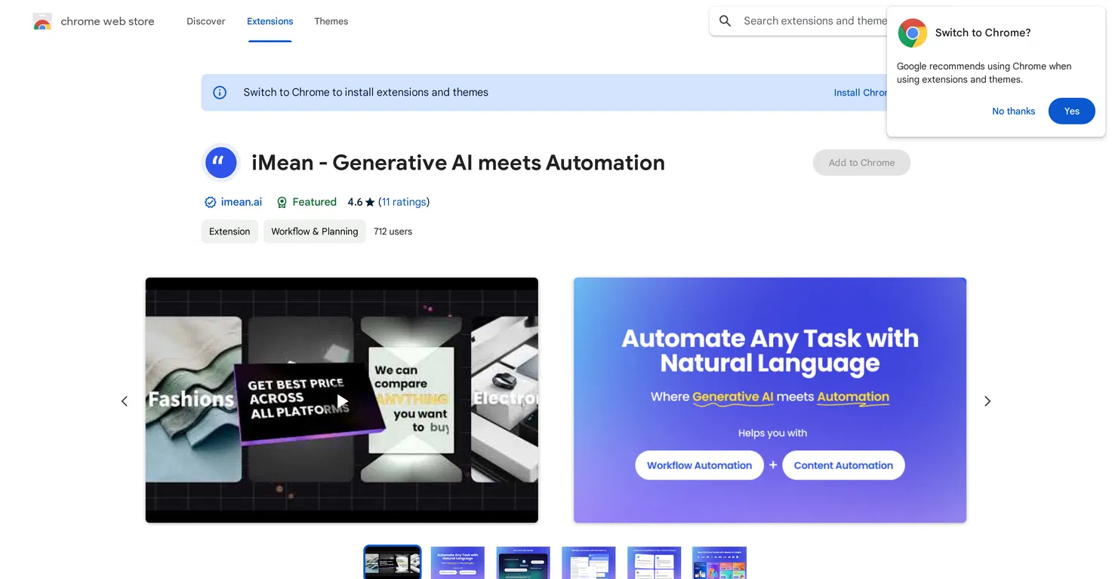Click the Chrome logo in the popup
Screen dimensions: 1112x579
[913, 33]
